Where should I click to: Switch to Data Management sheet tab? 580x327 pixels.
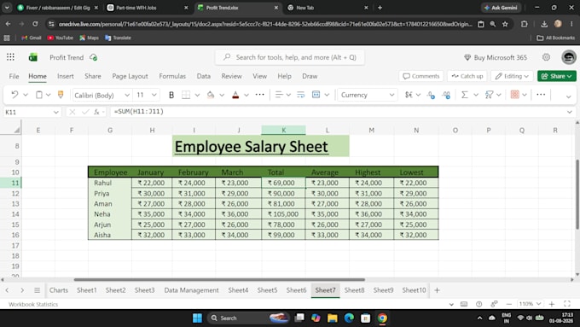pyautogui.click(x=191, y=290)
